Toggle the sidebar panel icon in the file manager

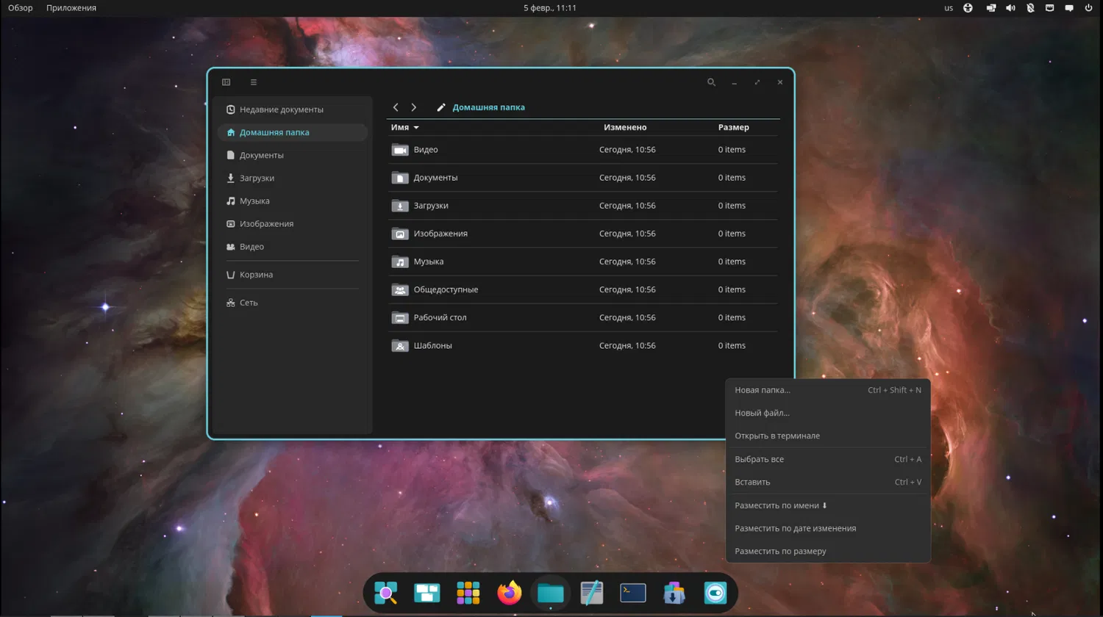click(226, 82)
